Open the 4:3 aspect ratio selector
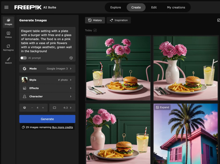This screenshot has height=164, width=220. [x=62, y=108]
